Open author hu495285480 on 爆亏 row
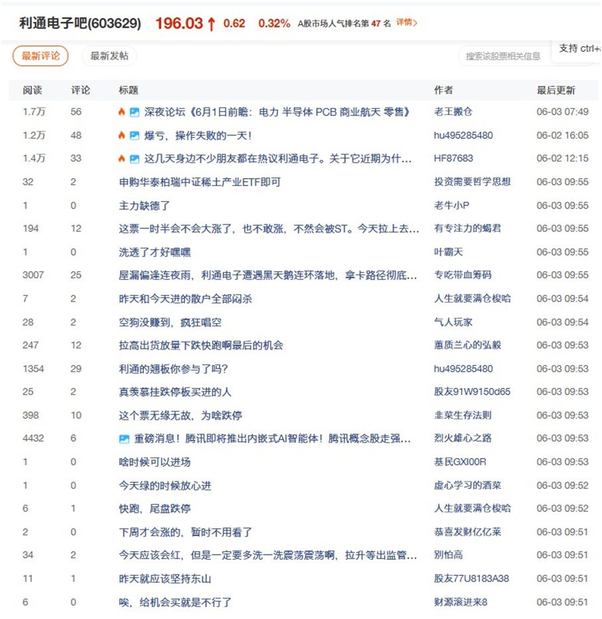 (463, 135)
